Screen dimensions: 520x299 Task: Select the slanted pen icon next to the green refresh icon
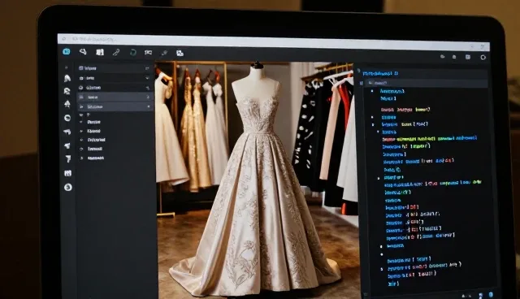[x=116, y=52]
